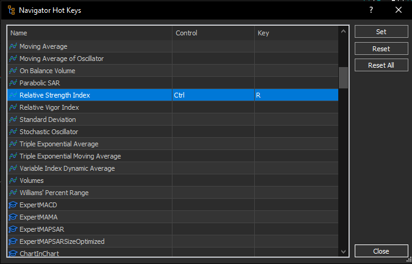Click the ExpertMAPSAR advisor icon

12,229
